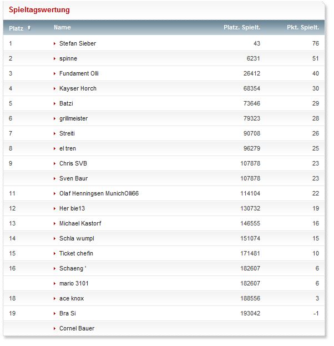Open the ace knox entry

(72, 298)
